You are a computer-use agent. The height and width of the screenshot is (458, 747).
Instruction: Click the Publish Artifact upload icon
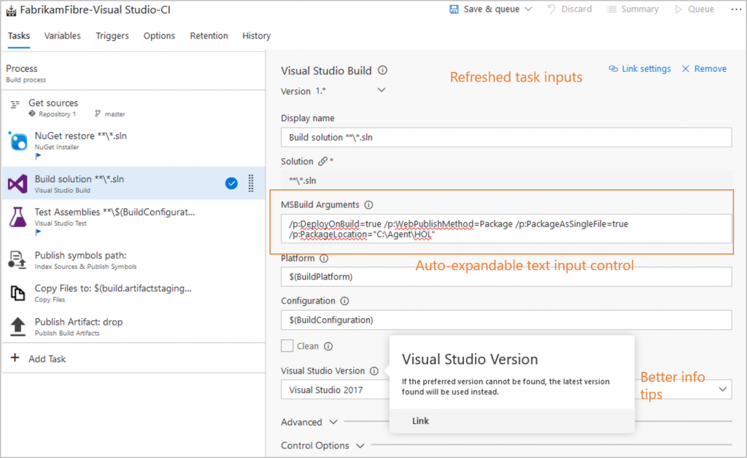point(18,326)
